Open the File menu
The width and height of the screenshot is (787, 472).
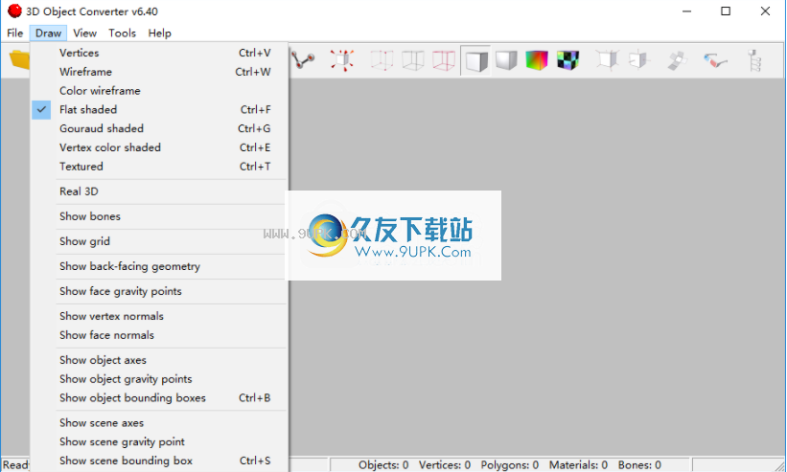[x=14, y=34]
